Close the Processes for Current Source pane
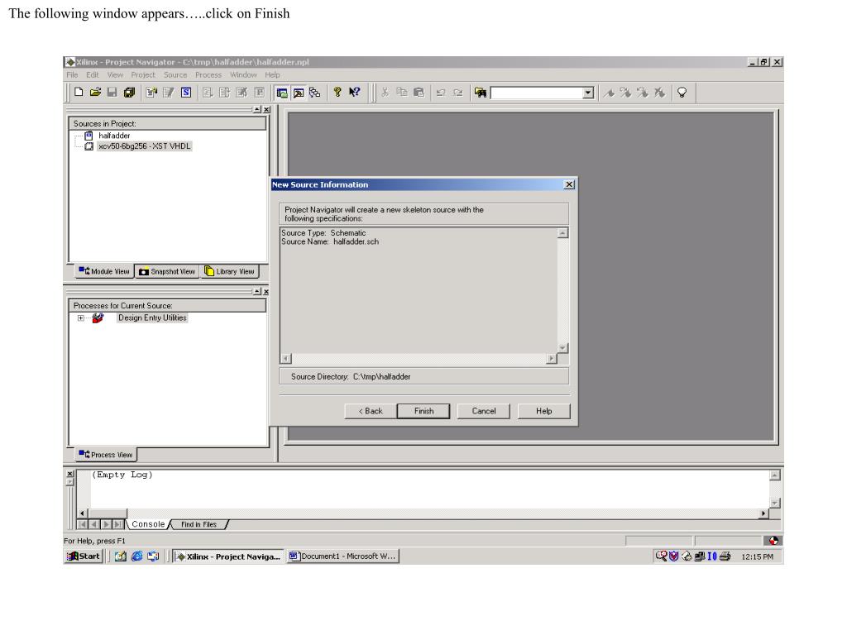Viewport: 847px width, 635px height. (x=266, y=292)
